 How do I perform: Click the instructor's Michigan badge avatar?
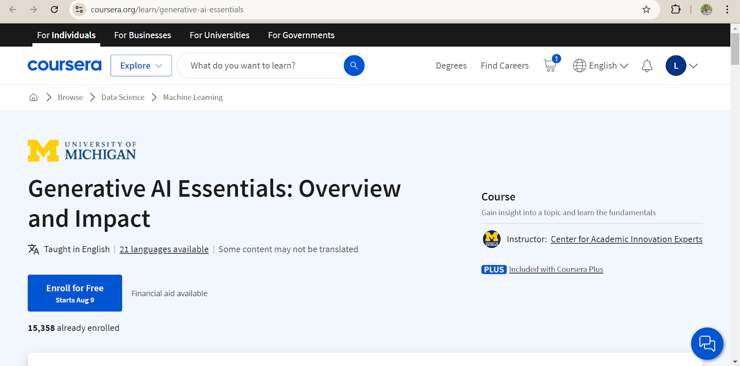pyautogui.click(x=492, y=239)
